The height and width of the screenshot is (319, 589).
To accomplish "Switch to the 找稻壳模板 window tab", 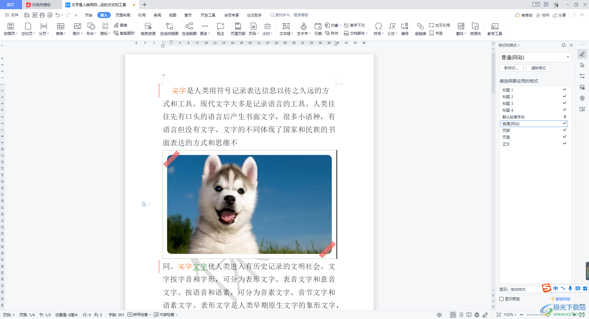I will tap(41, 5).
